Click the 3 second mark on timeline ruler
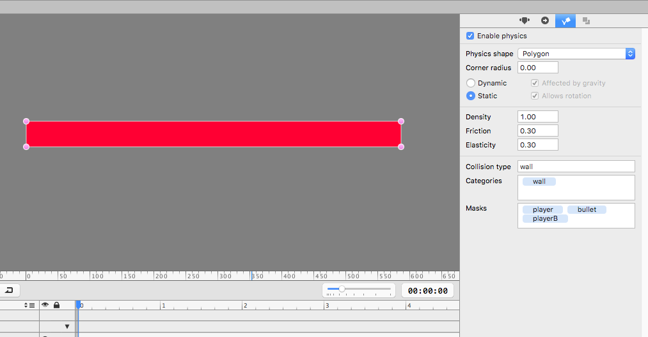Image resolution: width=648 pixels, height=337 pixels. [x=327, y=306]
